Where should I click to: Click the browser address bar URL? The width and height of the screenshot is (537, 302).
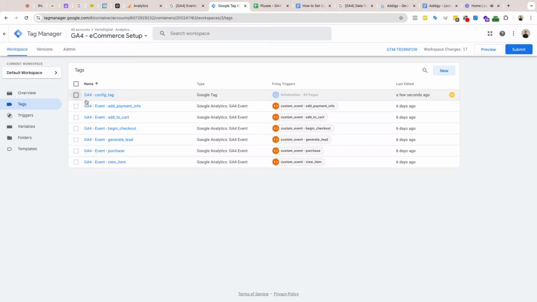click(138, 18)
